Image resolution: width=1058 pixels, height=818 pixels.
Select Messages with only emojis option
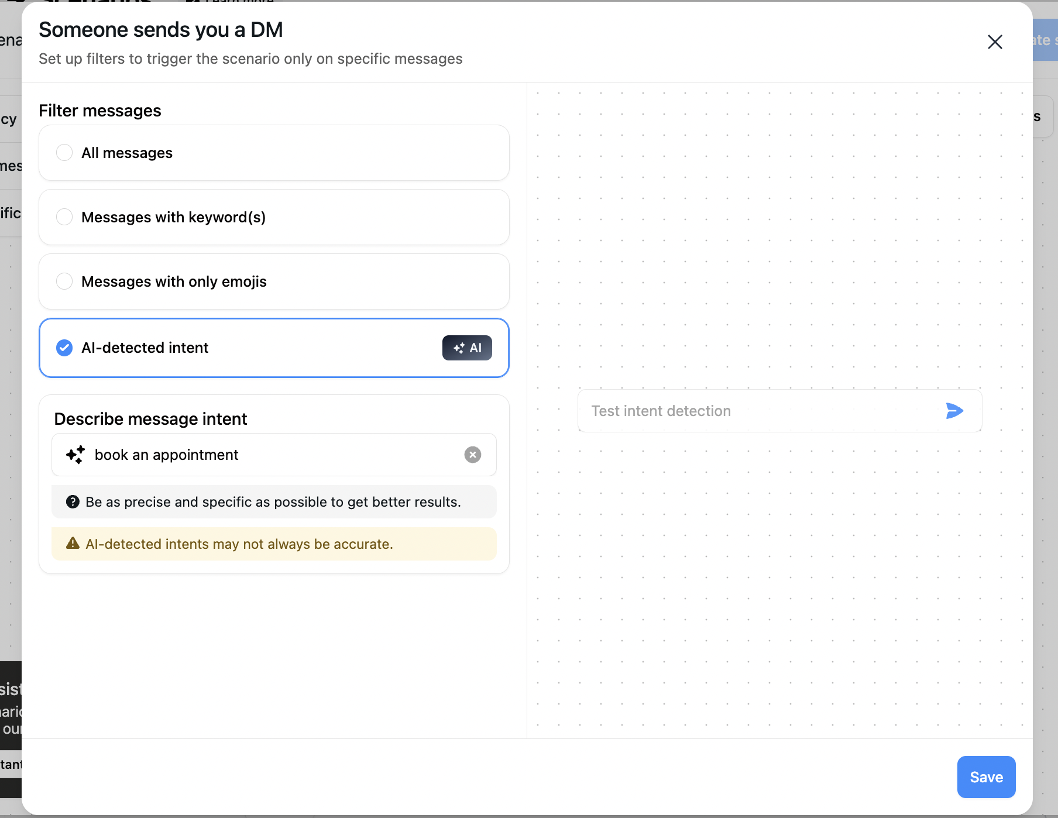[64, 281]
